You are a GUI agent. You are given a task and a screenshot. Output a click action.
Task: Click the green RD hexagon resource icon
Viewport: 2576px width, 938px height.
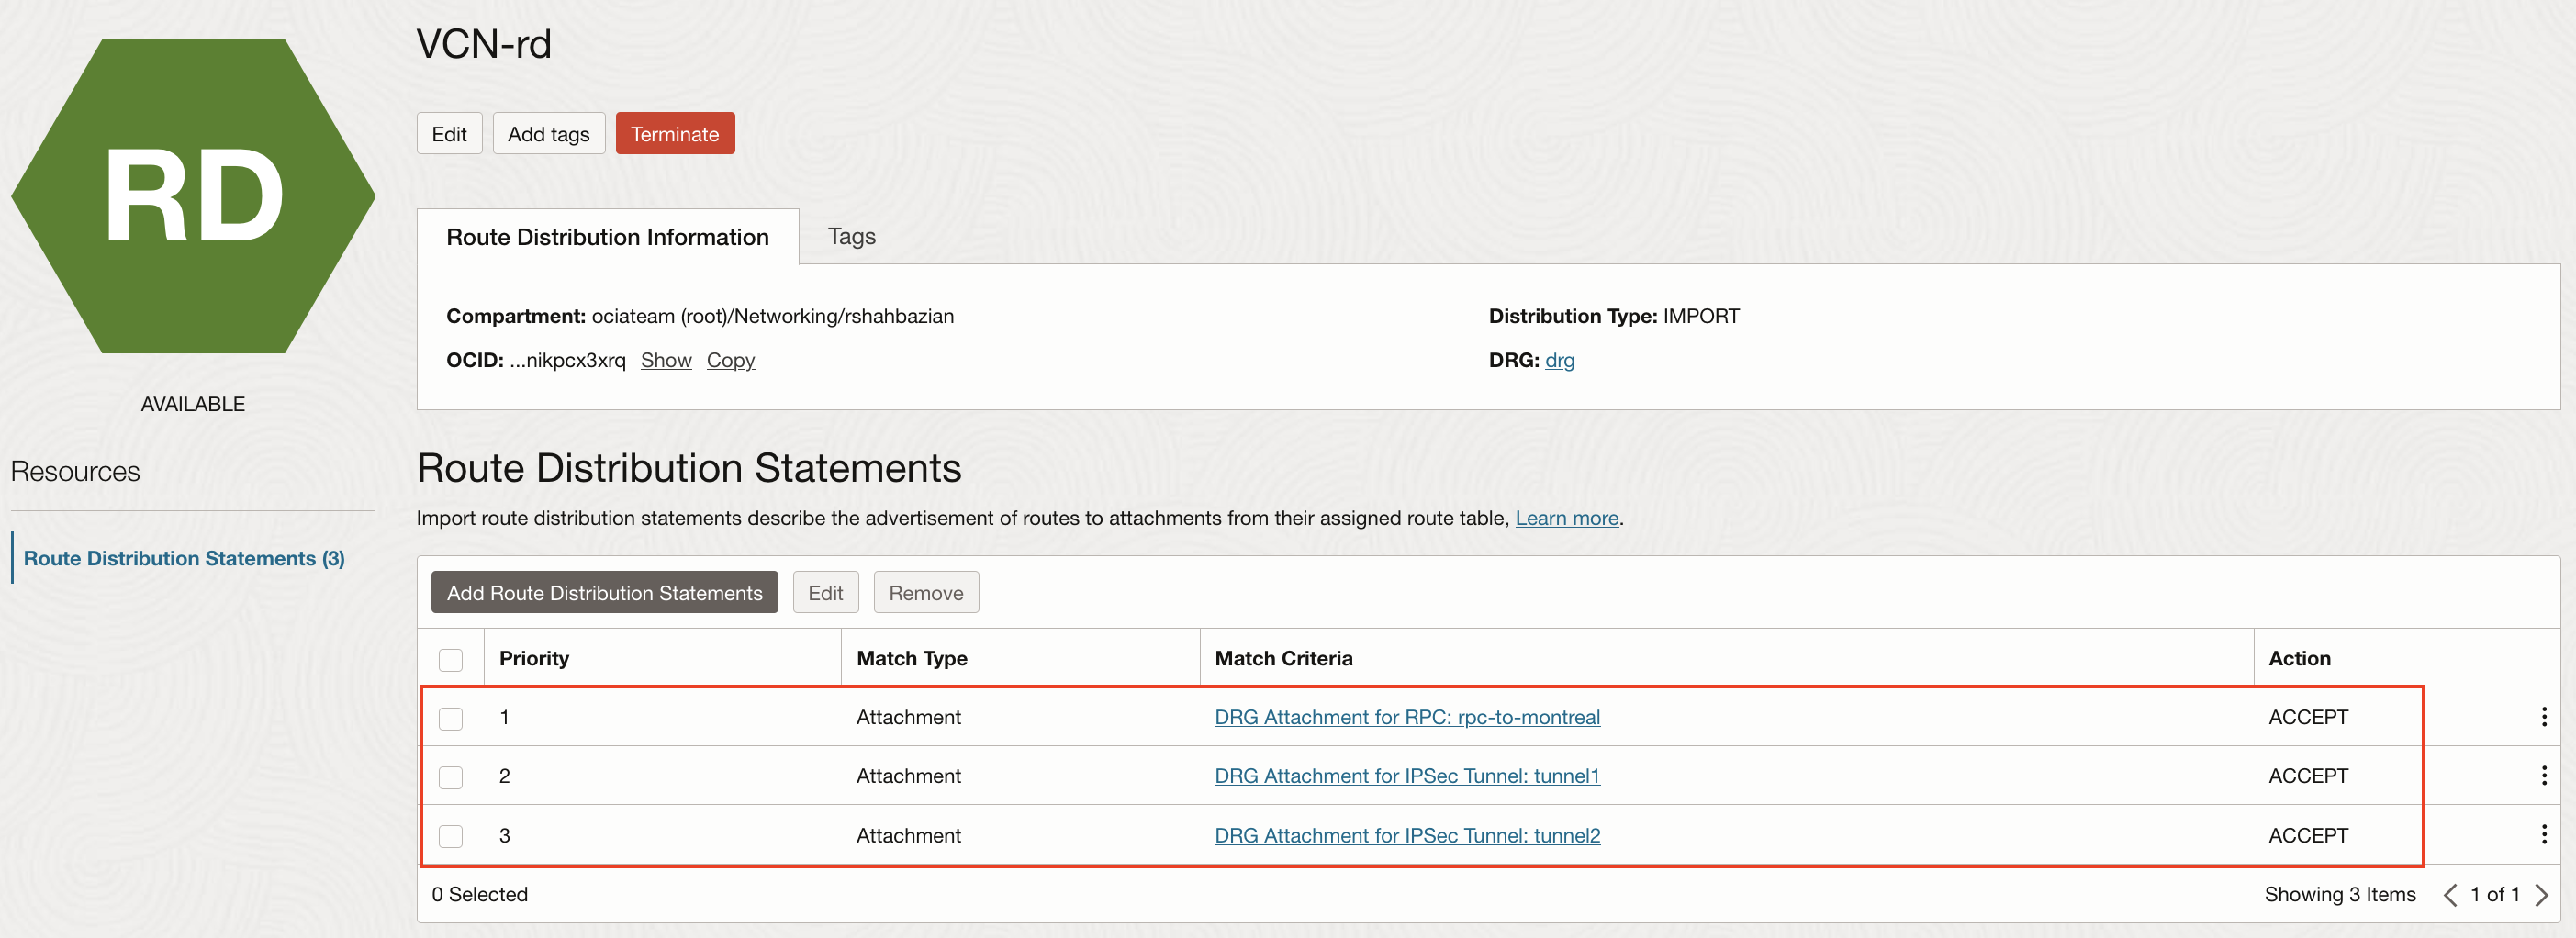[193, 196]
